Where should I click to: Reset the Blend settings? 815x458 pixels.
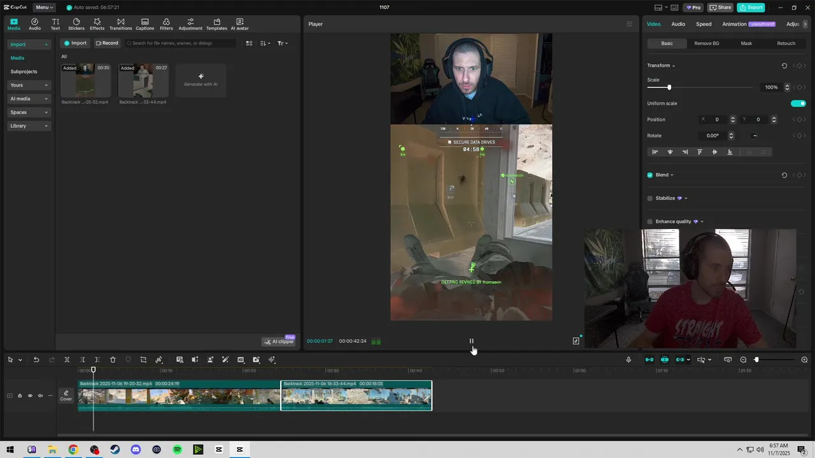click(784, 175)
